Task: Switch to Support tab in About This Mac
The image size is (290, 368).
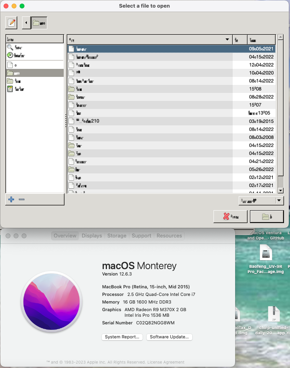Action: 141,235
